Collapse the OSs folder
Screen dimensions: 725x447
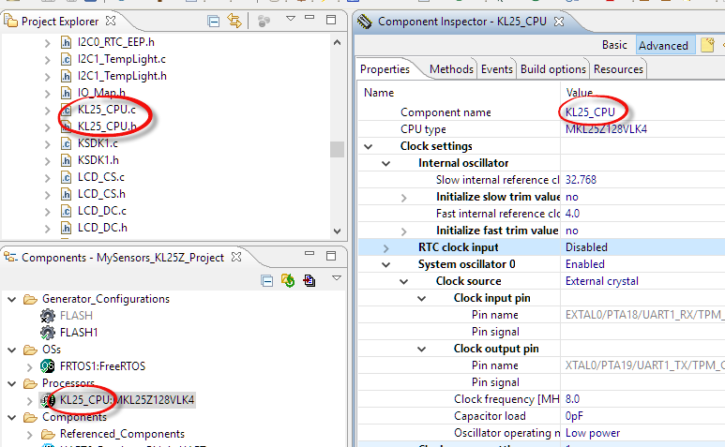[x=12, y=350]
